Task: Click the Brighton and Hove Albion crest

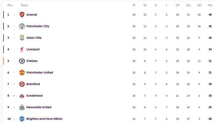Action: [x=22, y=119]
